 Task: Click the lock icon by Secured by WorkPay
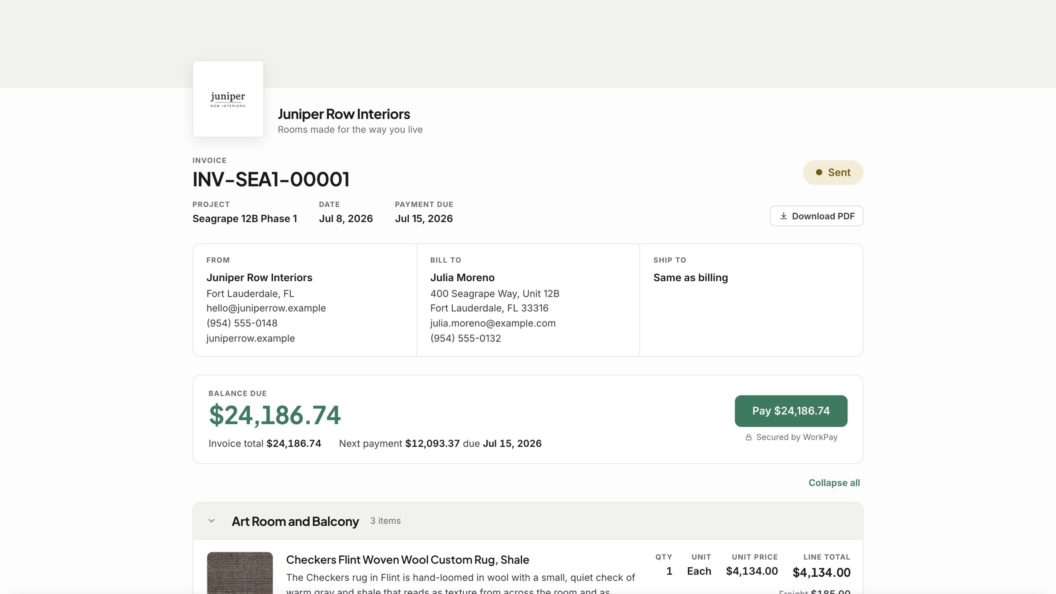click(x=748, y=437)
